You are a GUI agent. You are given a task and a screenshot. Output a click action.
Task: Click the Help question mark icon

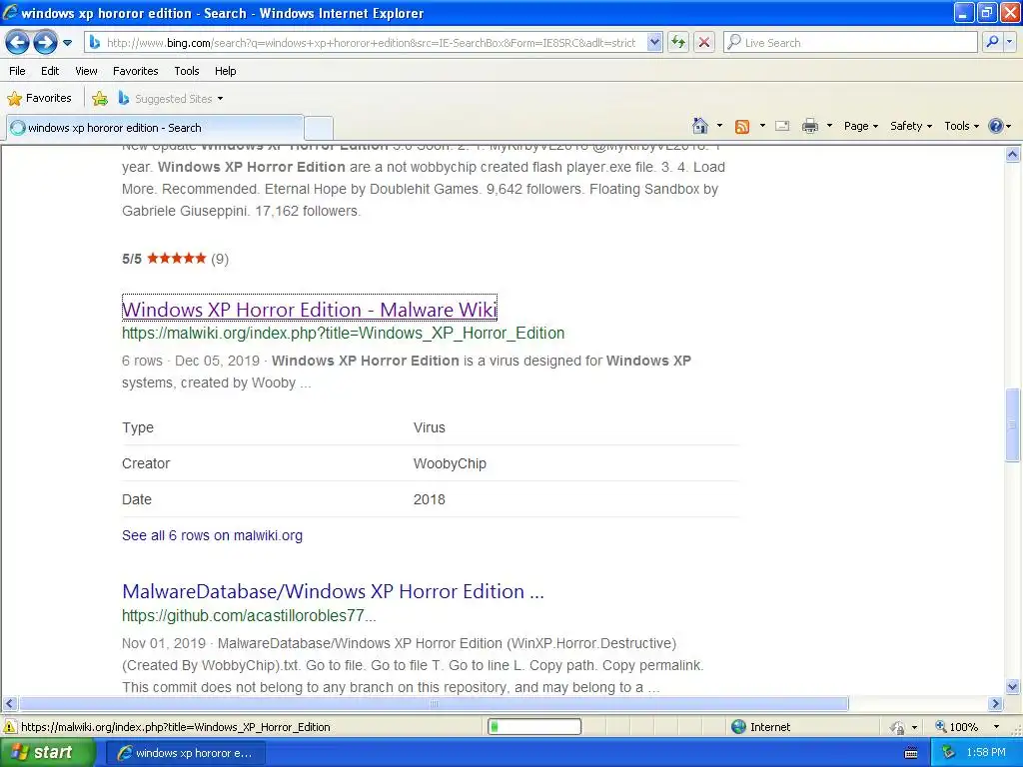tap(996, 126)
